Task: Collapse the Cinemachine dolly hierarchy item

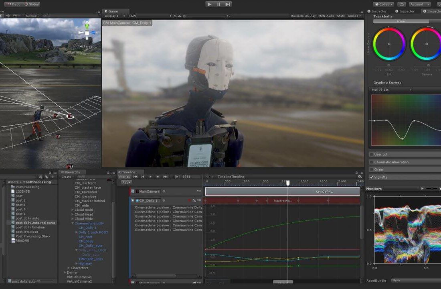Action: tap(73, 223)
